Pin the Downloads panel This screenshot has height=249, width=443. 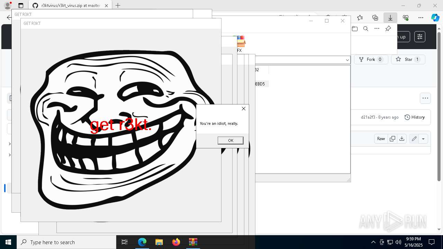388,29
